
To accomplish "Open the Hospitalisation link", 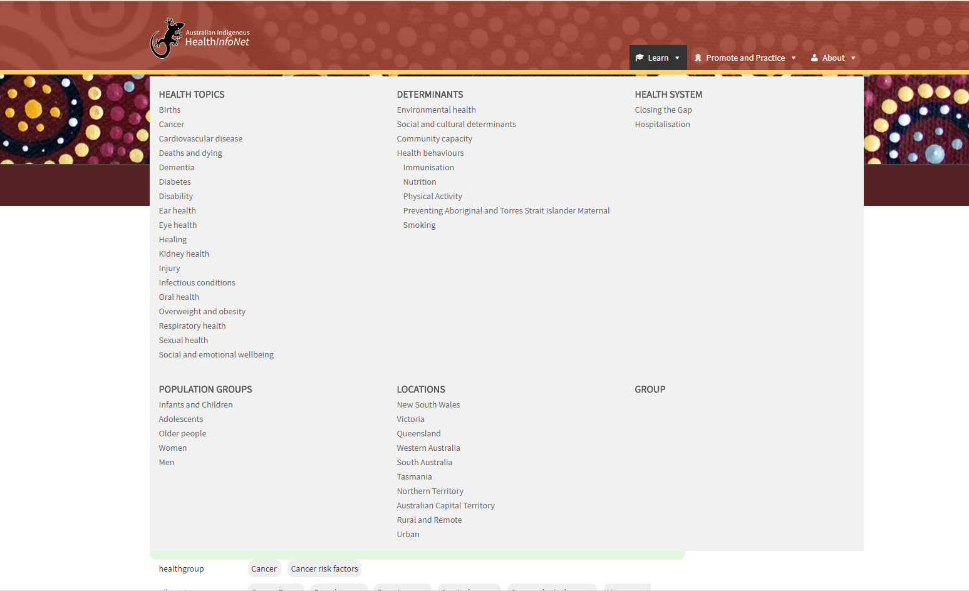I will click(662, 125).
